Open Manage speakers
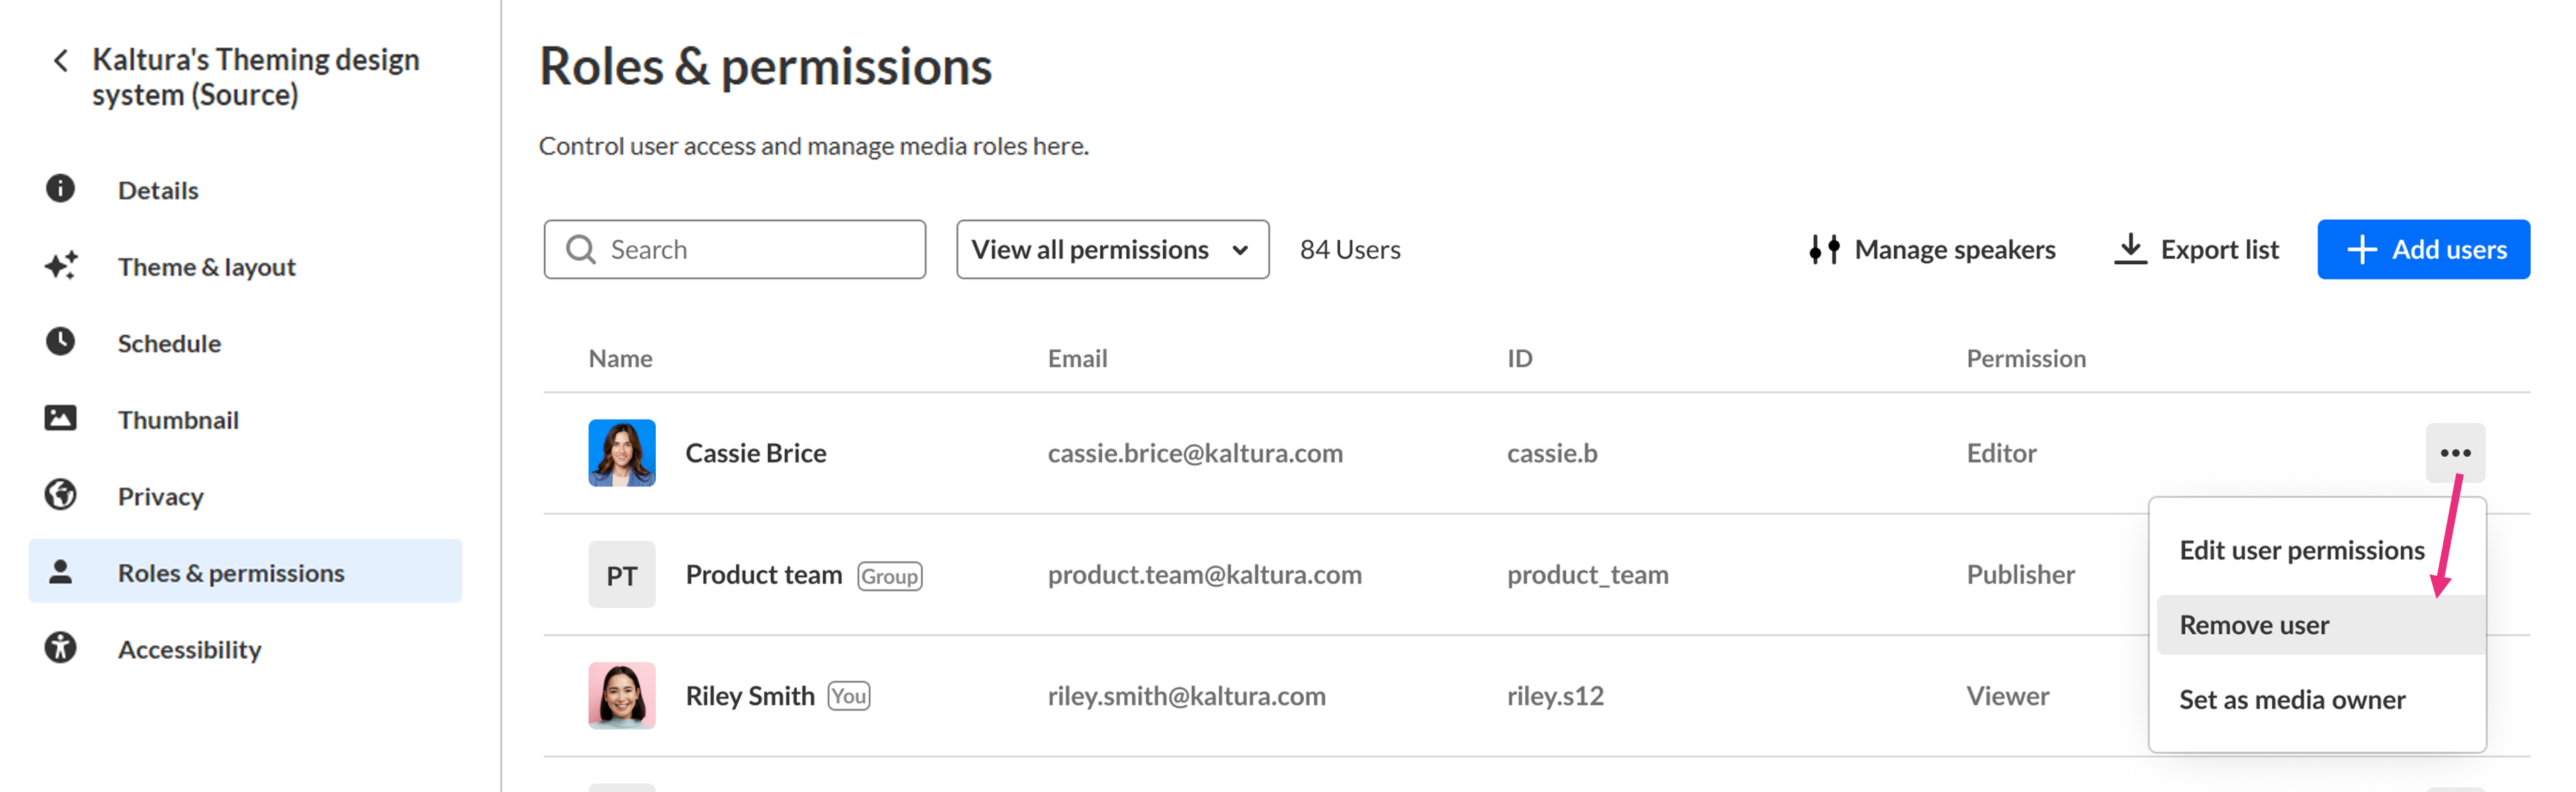This screenshot has height=792, width=2576. pyautogui.click(x=1932, y=249)
